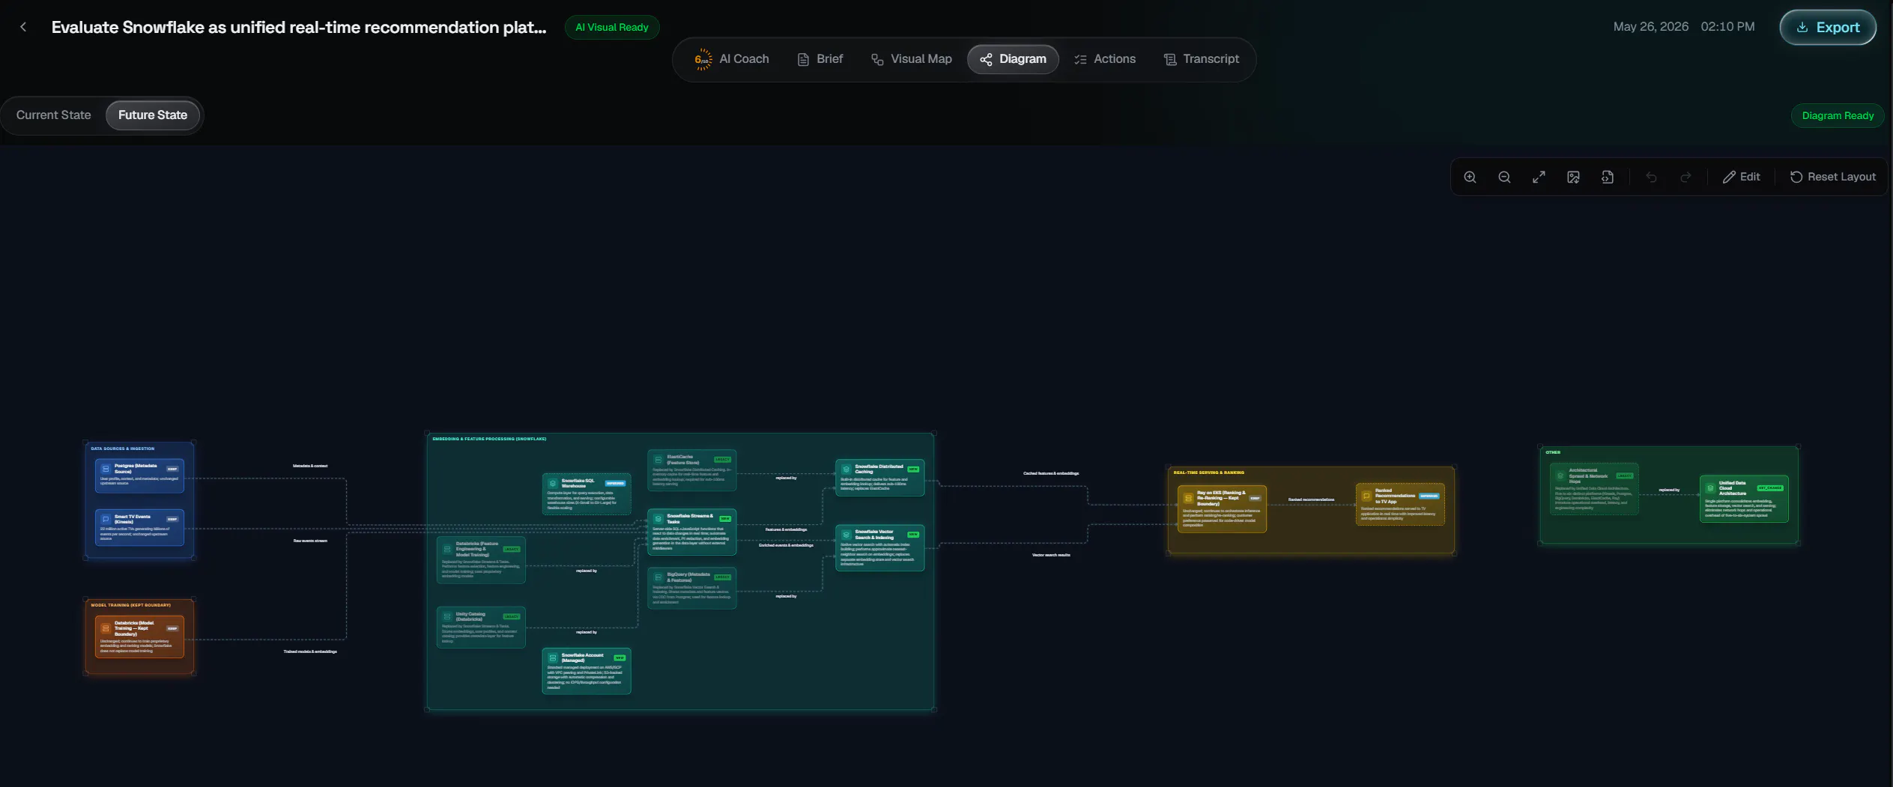Open the Transcript tab
Viewport: 1893px width, 787px height.
1202,59
